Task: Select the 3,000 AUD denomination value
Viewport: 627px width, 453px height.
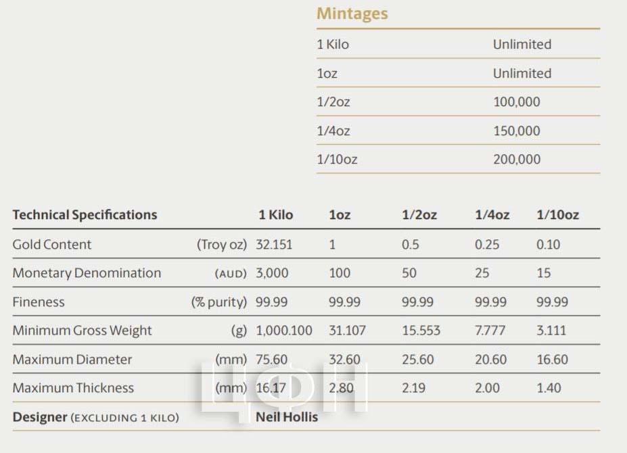Action: (272, 273)
